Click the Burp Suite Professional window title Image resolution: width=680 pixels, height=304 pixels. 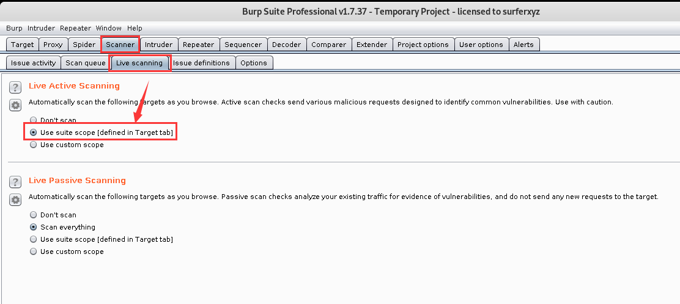coord(391,12)
